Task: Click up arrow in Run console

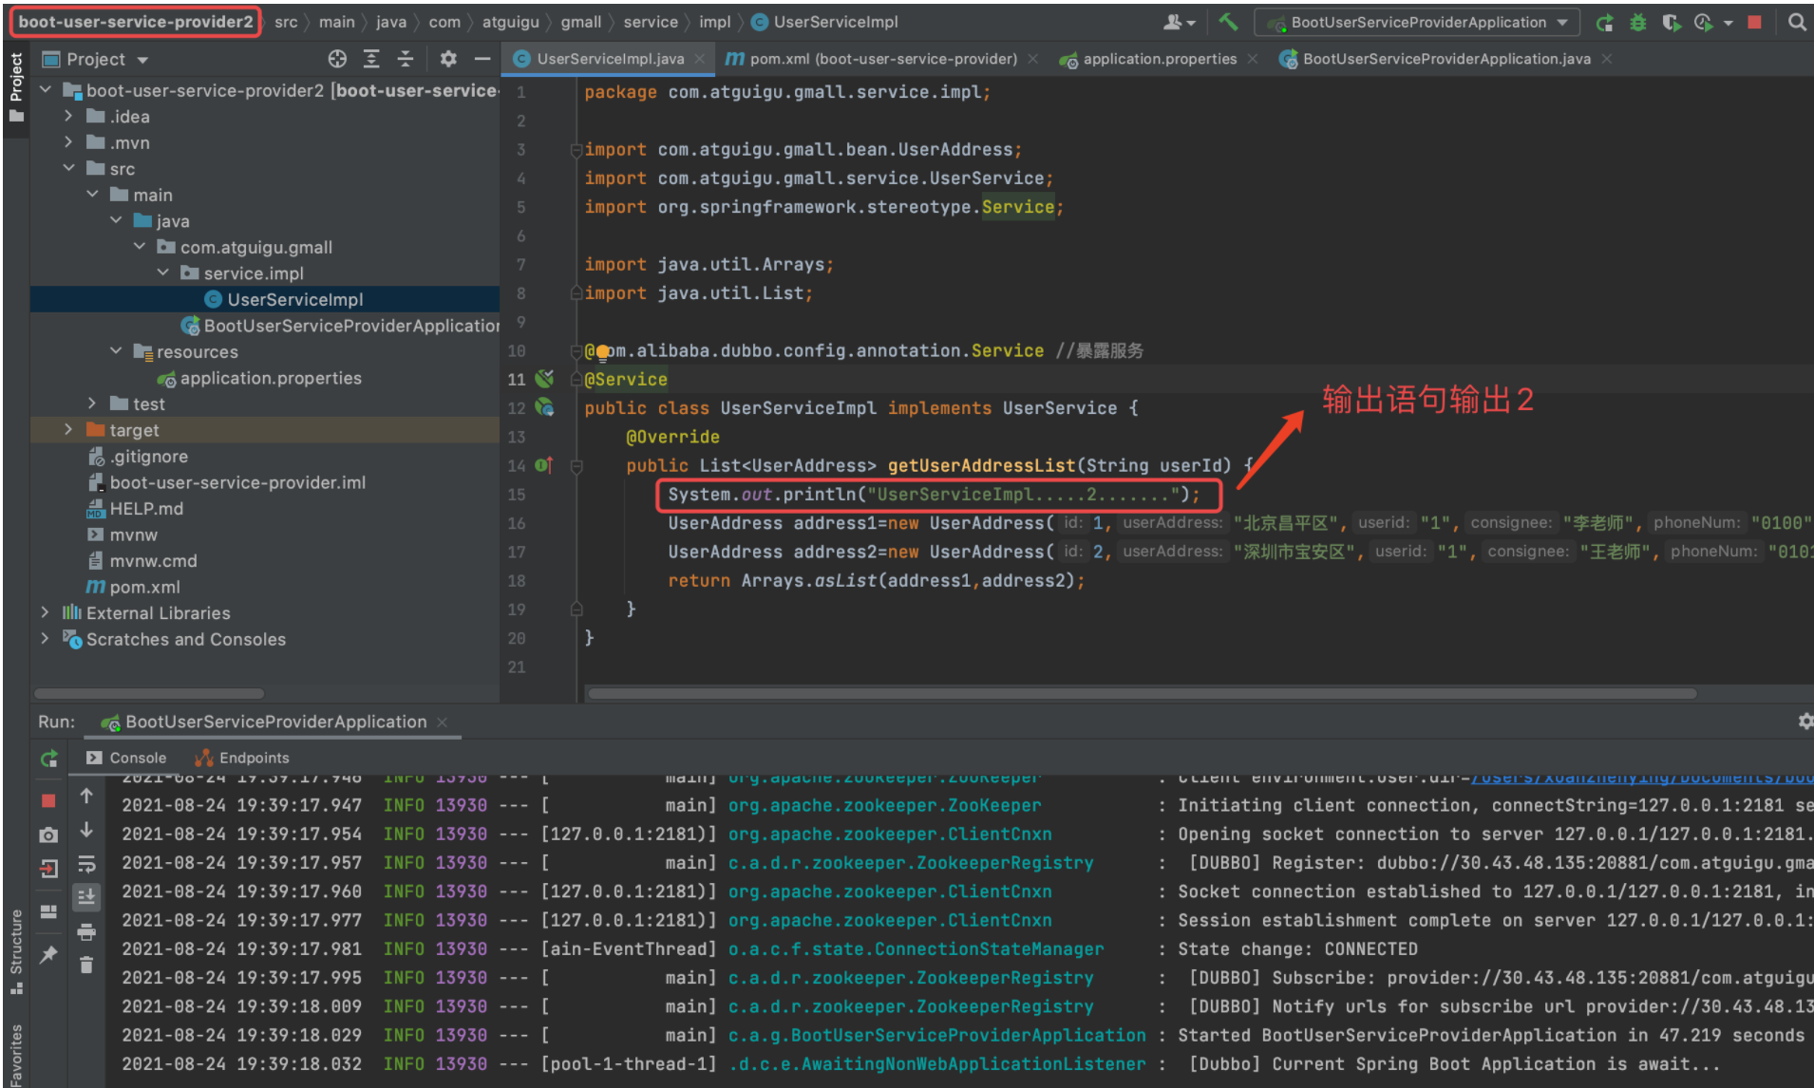Action: click(86, 796)
